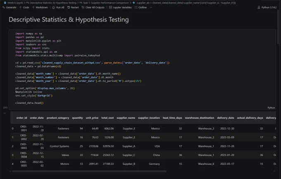Click the 53976.50 total cost cell
The height and width of the screenshot is (179, 281).
pos(108,146)
